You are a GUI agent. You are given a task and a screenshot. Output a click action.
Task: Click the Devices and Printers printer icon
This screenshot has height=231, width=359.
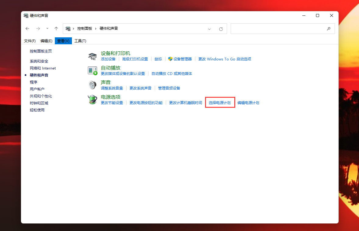92,56
